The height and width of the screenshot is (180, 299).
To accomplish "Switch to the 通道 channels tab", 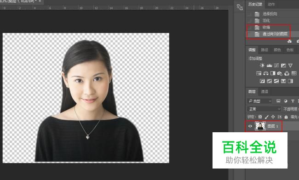I will 264,91.
